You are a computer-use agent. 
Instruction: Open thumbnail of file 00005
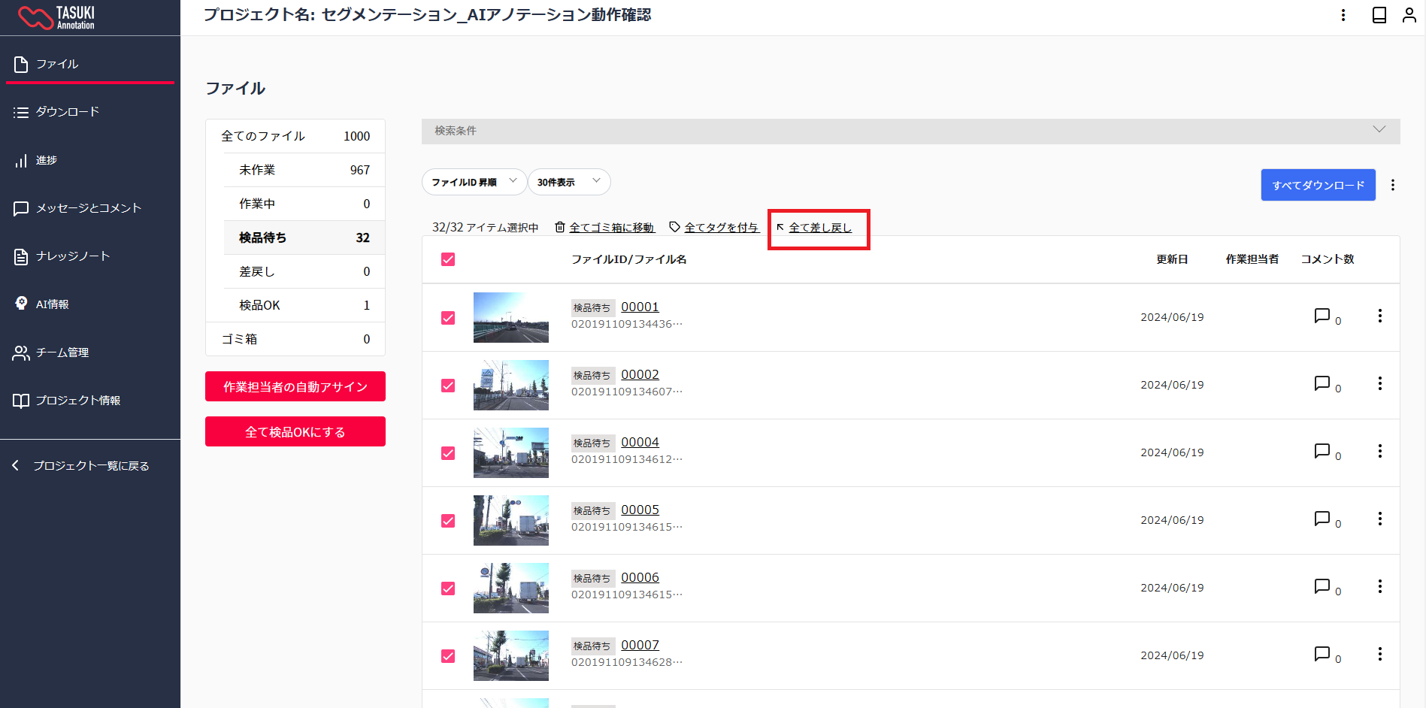[x=511, y=520]
